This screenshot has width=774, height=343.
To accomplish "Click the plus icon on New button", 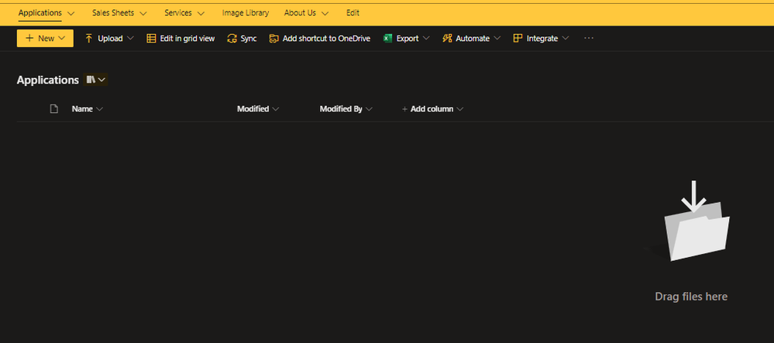I will [x=29, y=38].
